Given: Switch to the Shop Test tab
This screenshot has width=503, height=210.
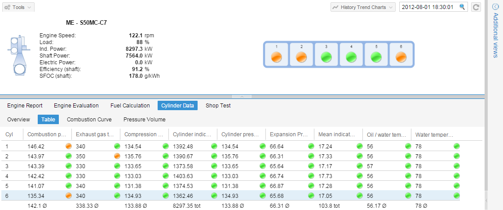Looking at the screenshot, I should (x=218, y=106).
